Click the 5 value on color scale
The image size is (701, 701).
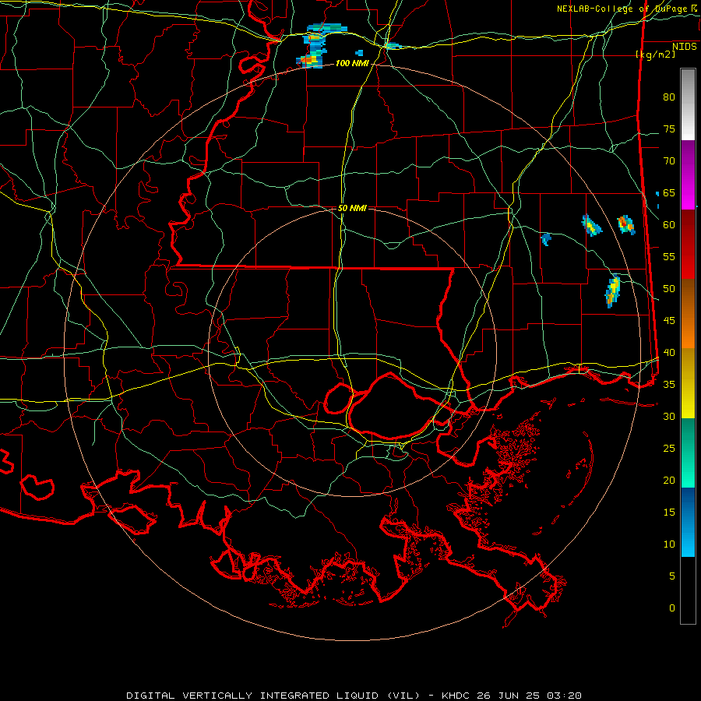point(672,576)
